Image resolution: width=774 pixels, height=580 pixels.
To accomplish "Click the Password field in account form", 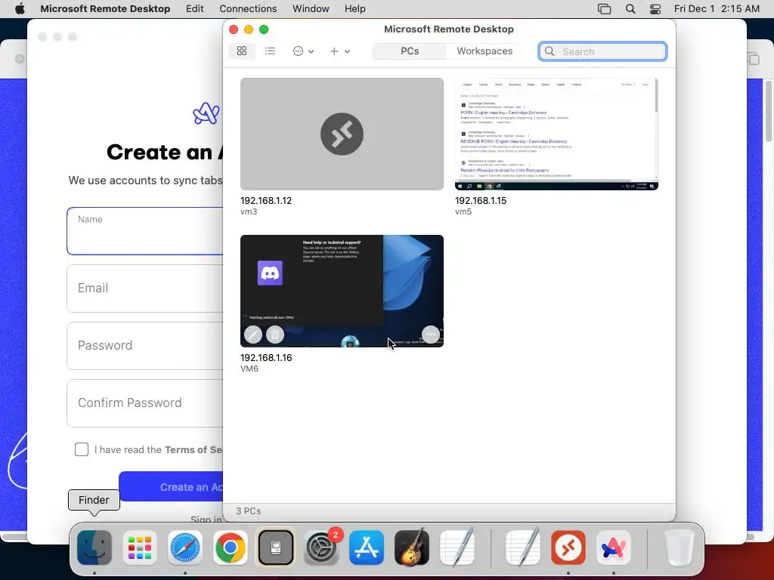I will pos(145,346).
